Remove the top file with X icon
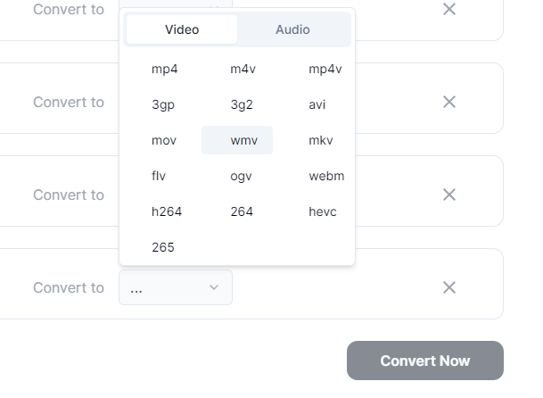 click(x=449, y=9)
